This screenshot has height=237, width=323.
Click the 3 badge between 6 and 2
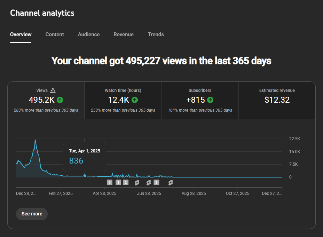point(118,182)
